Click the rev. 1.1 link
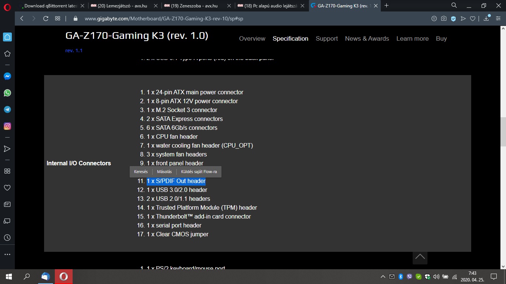This screenshot has width=506, height=284. click(74, 50)
